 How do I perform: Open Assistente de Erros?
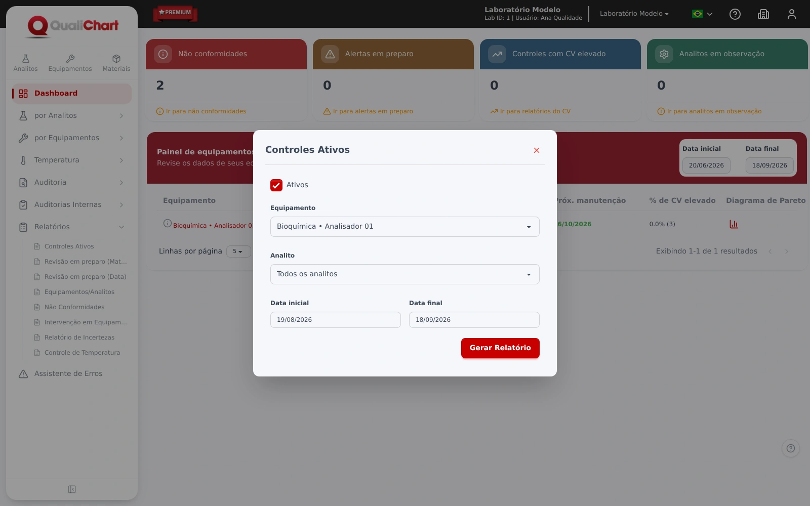(x=71, y=374)
